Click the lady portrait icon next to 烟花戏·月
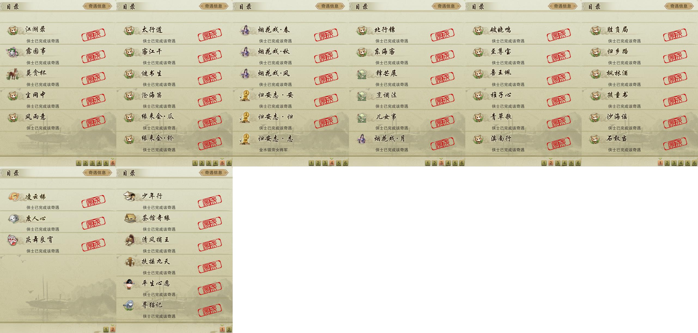The height and width of the screenshot is (333, 698). (x=362, y=139)
